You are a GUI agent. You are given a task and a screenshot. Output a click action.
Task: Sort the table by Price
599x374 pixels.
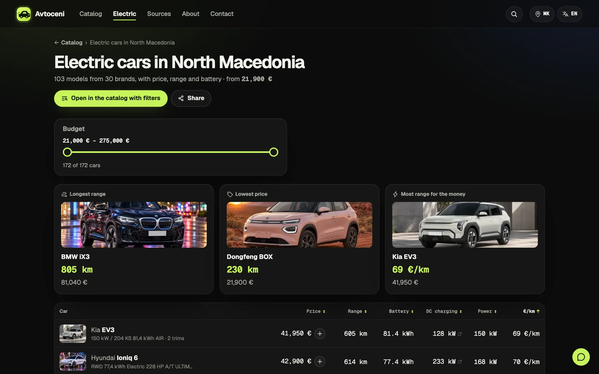coord(316,311)
